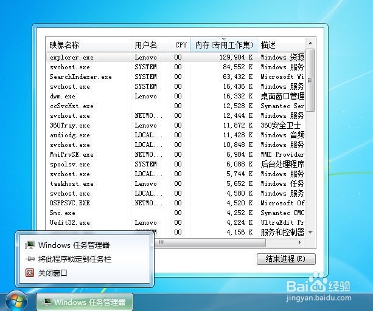This screenshot has width=373, height=311.
Task: Click the 后台处理程序 description cell
Action: (282, 164)
